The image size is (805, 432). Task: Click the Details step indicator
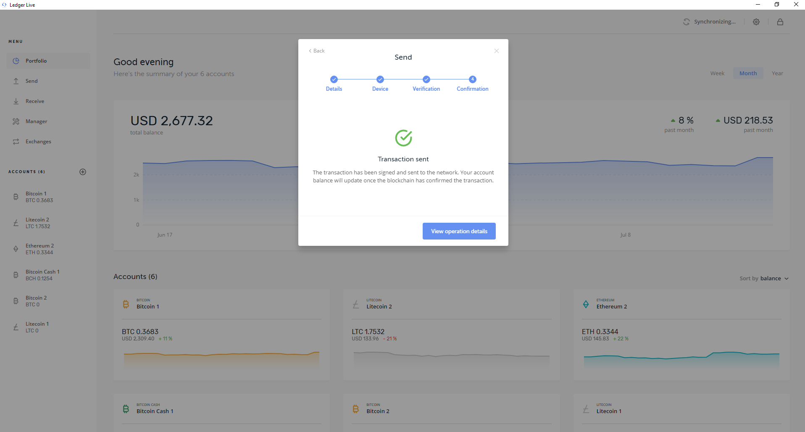tap(334, 83)
